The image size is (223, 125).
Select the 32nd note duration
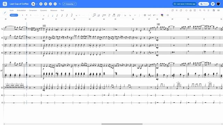(x=67, y=15)
